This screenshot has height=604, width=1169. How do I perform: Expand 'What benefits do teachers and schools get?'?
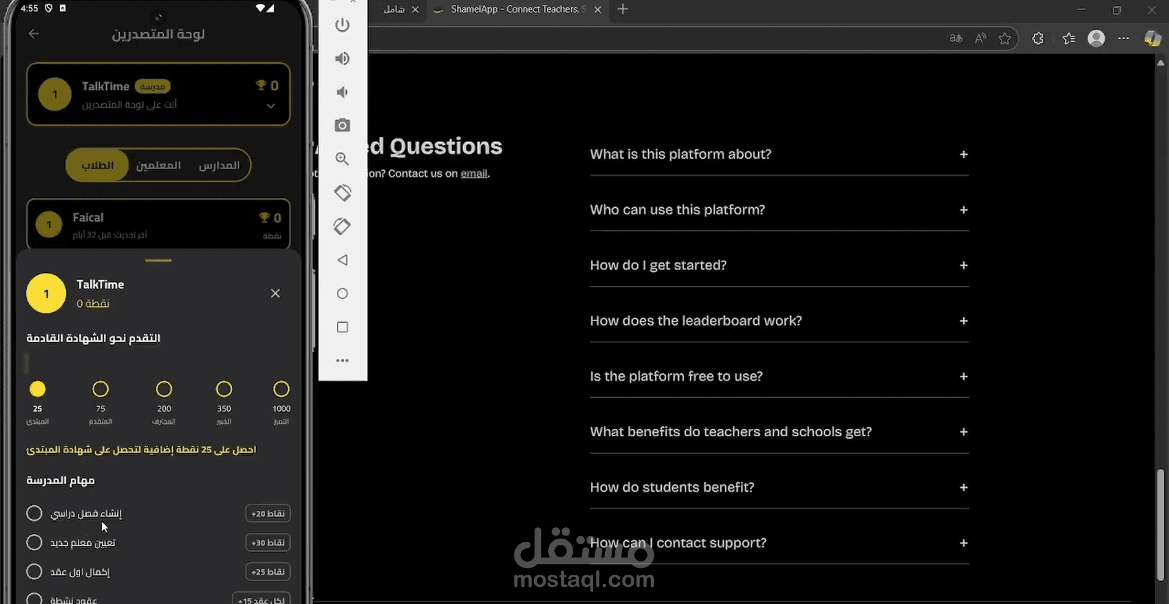(x=779, y=432)
